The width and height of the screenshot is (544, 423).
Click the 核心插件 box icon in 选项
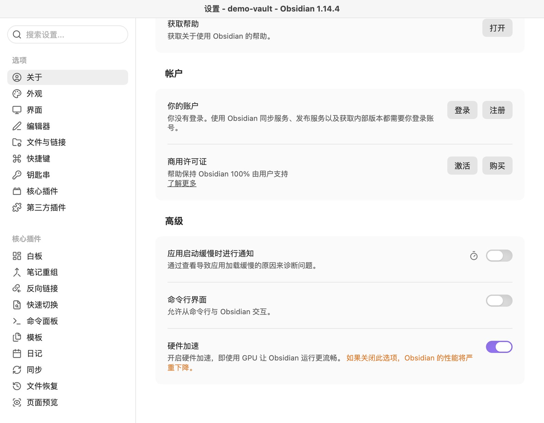coord(17,191)
